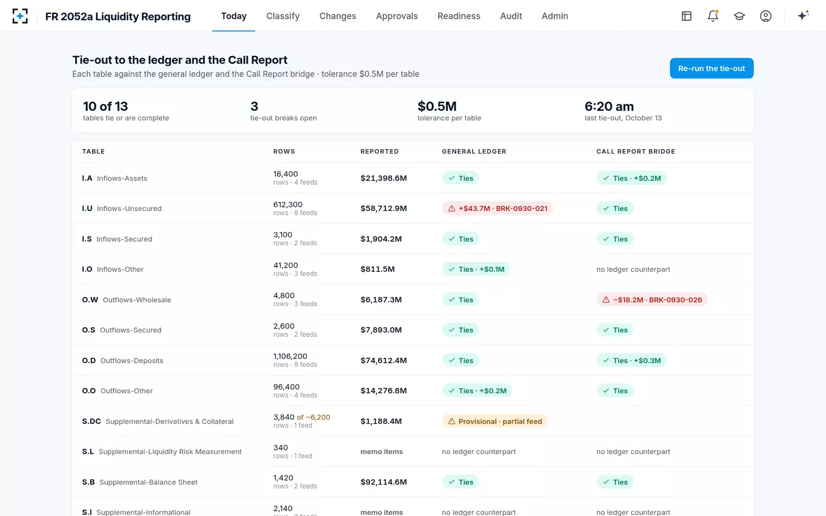Open the layout panel icon
The width and height of the screenshot is (826, 516).
687,16
